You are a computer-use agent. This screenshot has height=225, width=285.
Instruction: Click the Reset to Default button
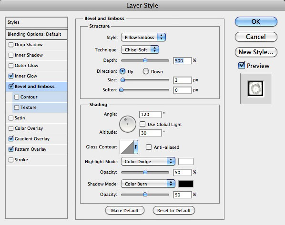[x=174, y=210]
